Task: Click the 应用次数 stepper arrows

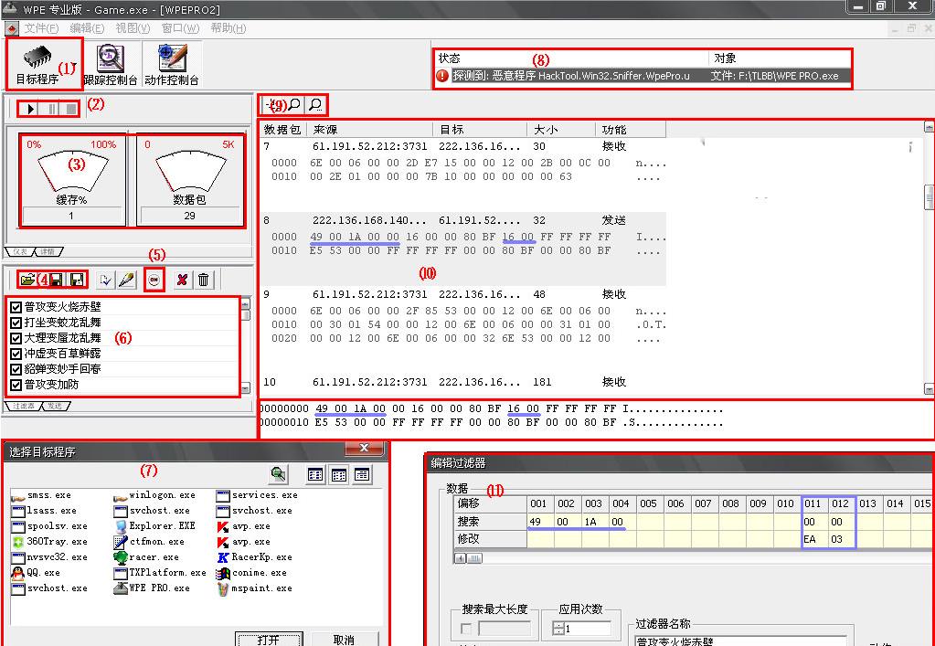Action: [x=558, y=629]
